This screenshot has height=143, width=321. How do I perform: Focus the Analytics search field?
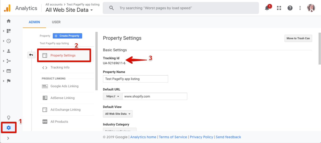pyautogui.click(x=181, y=8)
